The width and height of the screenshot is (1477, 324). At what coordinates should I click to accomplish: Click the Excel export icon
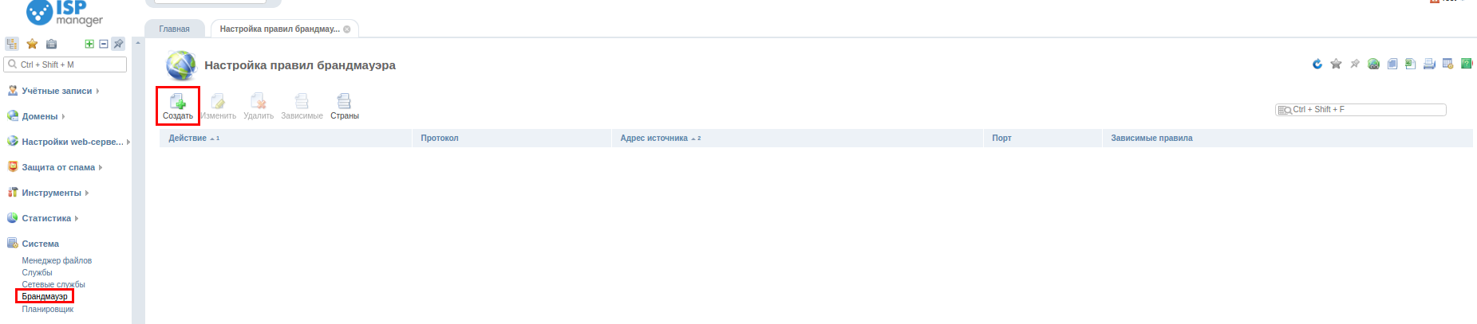coord(1410,64)
